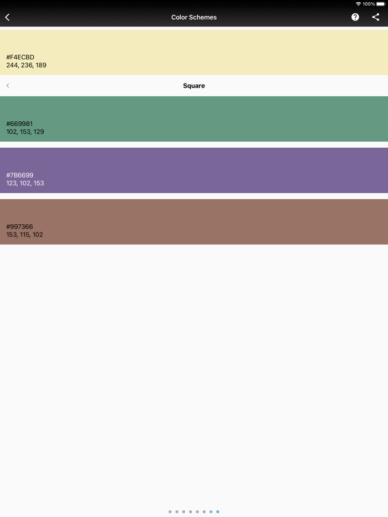Select the active blue page indicator dot

218,511
